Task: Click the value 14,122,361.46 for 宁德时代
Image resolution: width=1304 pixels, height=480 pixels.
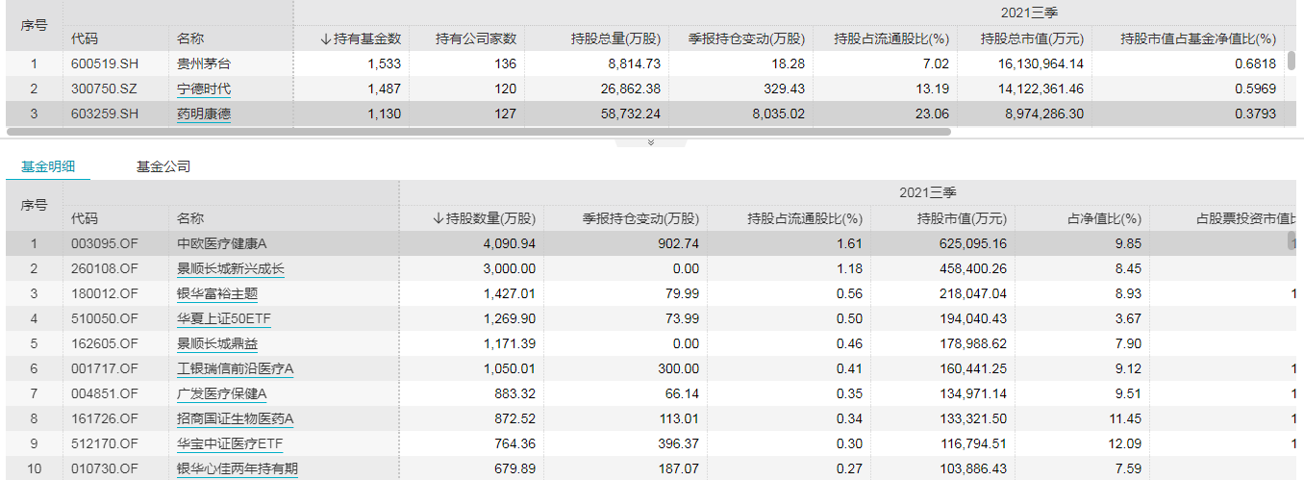Action: click(x=1042, y=88)
